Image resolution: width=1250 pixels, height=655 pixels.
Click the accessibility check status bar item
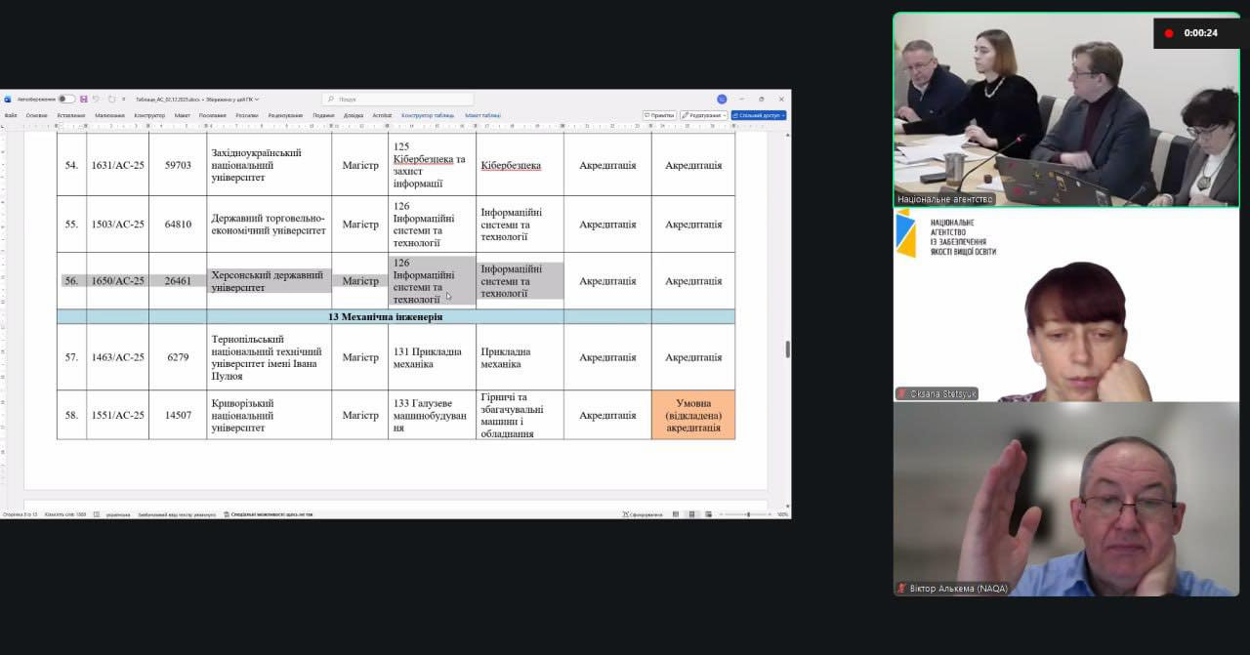(x=268, y=513)
